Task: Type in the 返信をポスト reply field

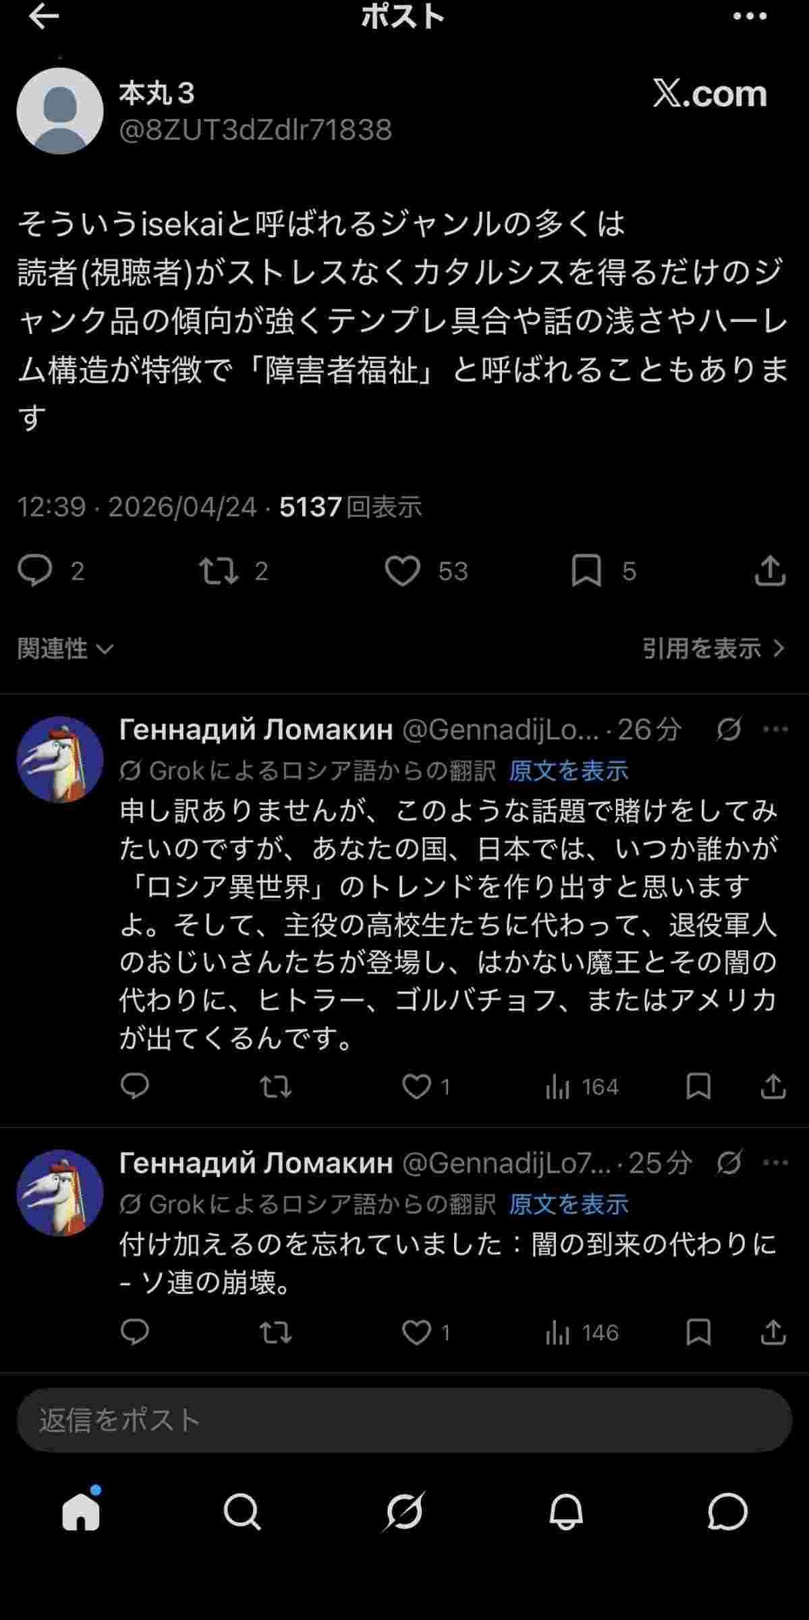Action: pyautogui.click(x=404, y=1420)
